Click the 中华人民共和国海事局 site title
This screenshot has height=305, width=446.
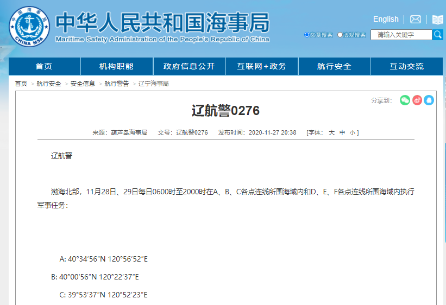(162, 22)
